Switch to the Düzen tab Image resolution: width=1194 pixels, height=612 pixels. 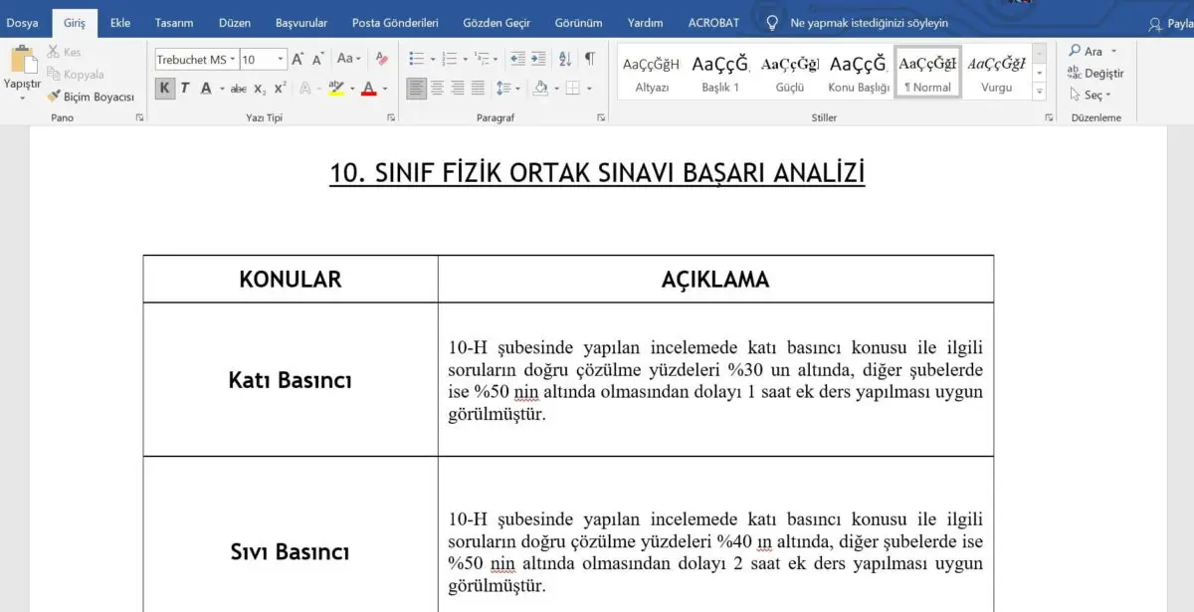pos(235,22)
